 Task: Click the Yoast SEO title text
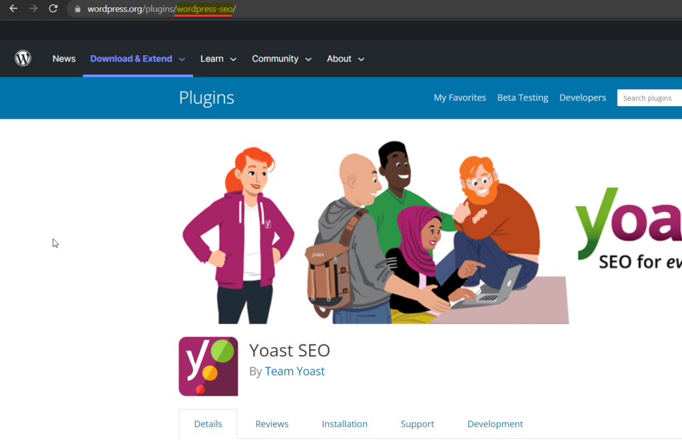coord(290,350)
